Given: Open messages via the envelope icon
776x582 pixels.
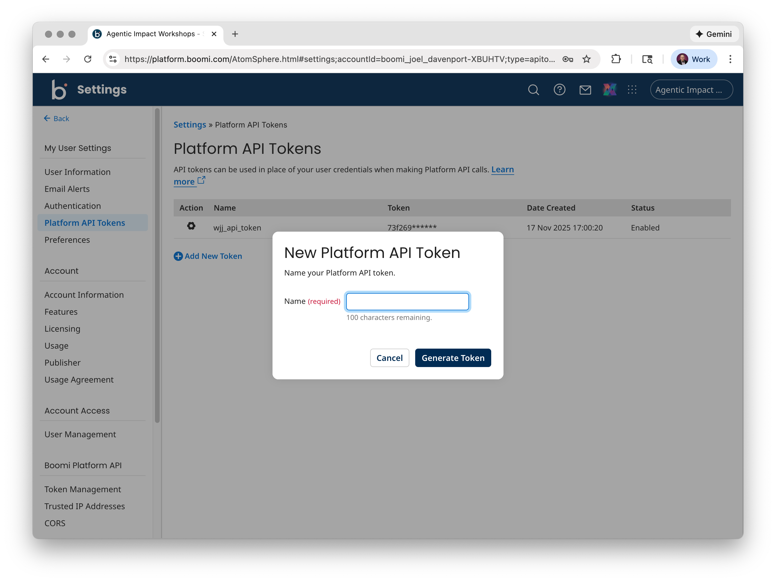Looking at the screenshot, I should tap(585, 89).
